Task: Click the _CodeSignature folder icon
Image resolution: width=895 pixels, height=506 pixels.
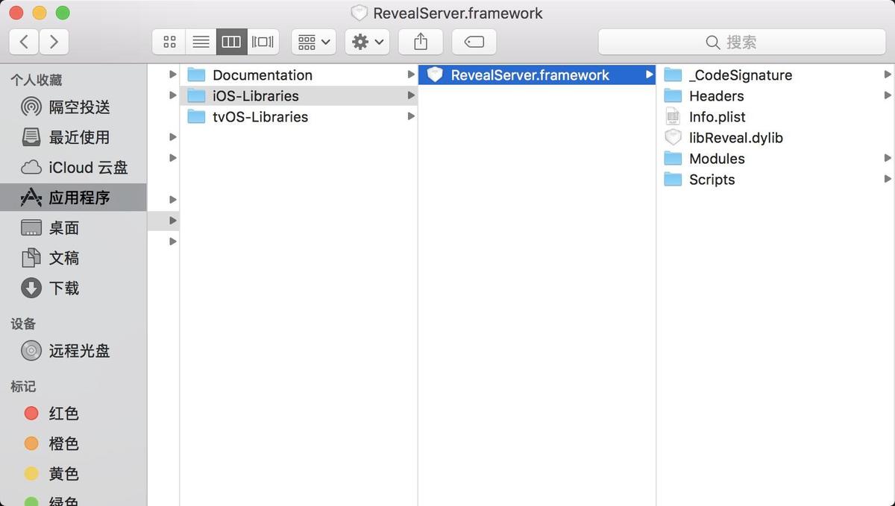Action: (673, 75)
